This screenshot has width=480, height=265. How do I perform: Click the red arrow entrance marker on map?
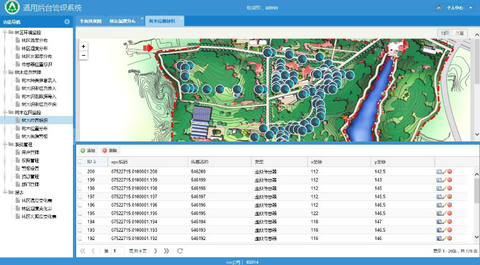[x=148, y=48]
